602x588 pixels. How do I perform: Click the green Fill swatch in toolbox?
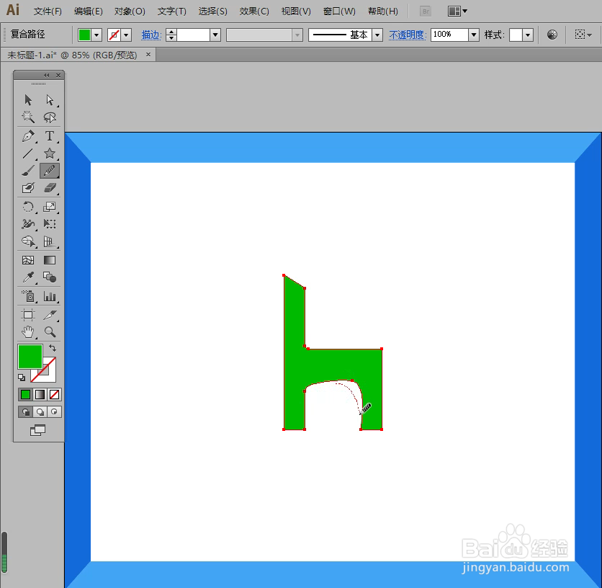tap(30, 357)
